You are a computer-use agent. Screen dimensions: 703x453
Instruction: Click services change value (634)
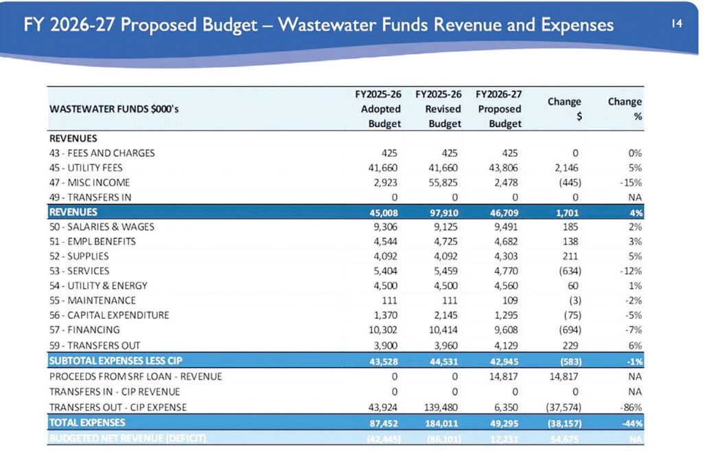coord(570,271)
